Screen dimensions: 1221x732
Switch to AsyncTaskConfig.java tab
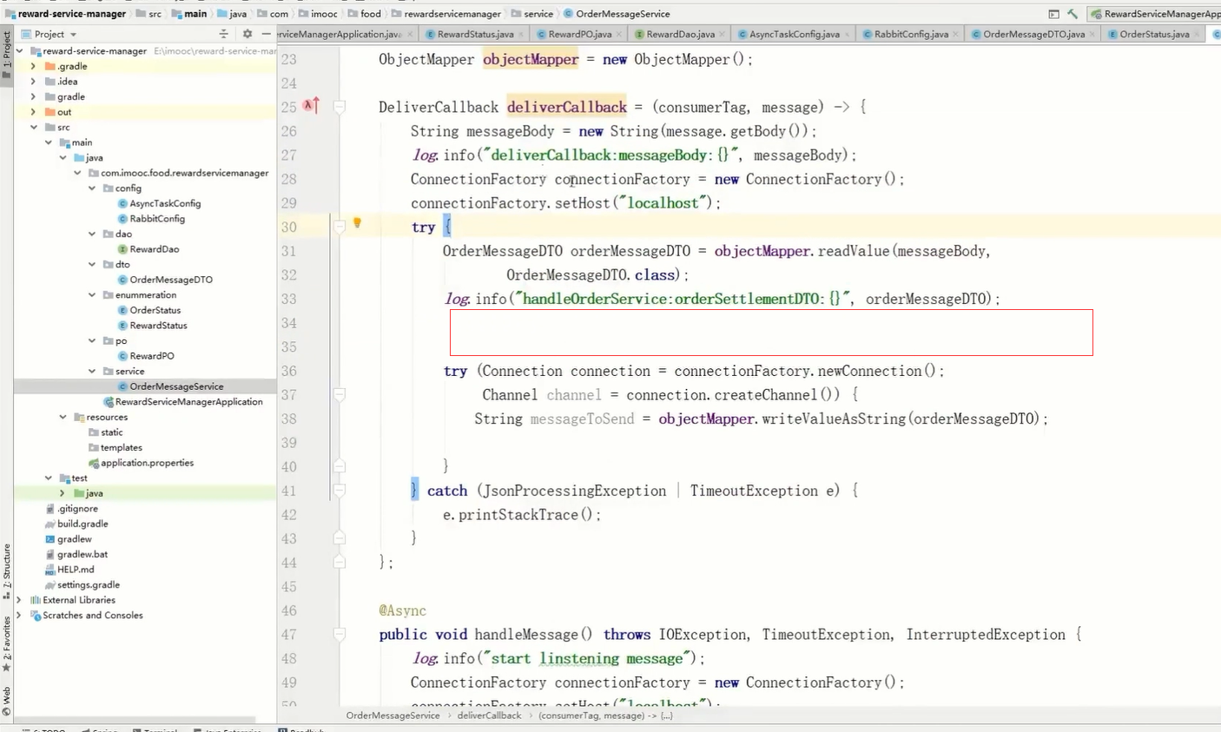pyautogui.click(x=795, y=34)
